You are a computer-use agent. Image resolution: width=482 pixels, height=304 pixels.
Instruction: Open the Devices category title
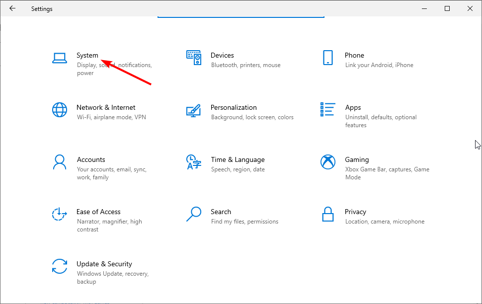[x=222, y=55]
